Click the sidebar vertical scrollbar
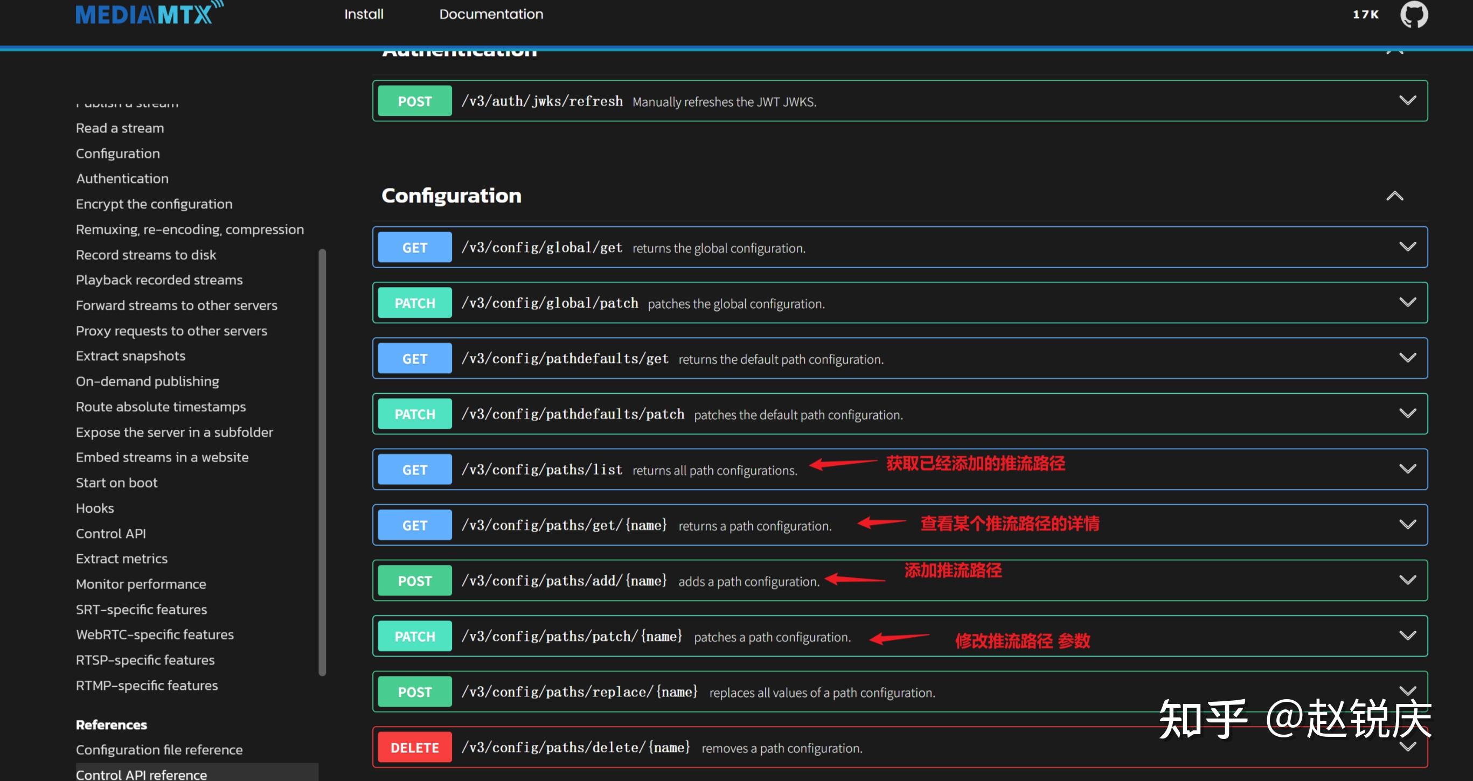This screenshot has height=781, width=1473. [322, 462]
